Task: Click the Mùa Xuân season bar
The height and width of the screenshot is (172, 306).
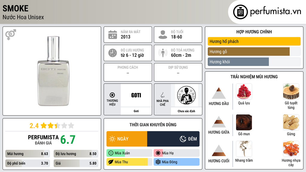Action: pos(129,153)
